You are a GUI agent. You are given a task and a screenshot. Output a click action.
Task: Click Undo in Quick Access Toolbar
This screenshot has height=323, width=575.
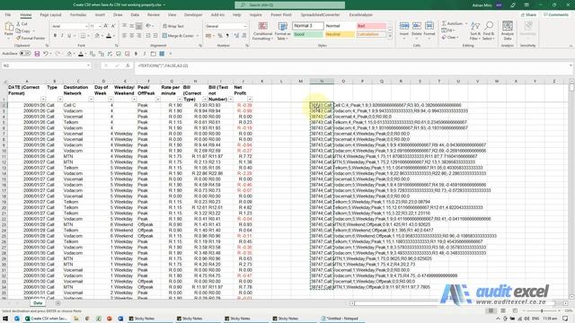[x=46, y=54]
